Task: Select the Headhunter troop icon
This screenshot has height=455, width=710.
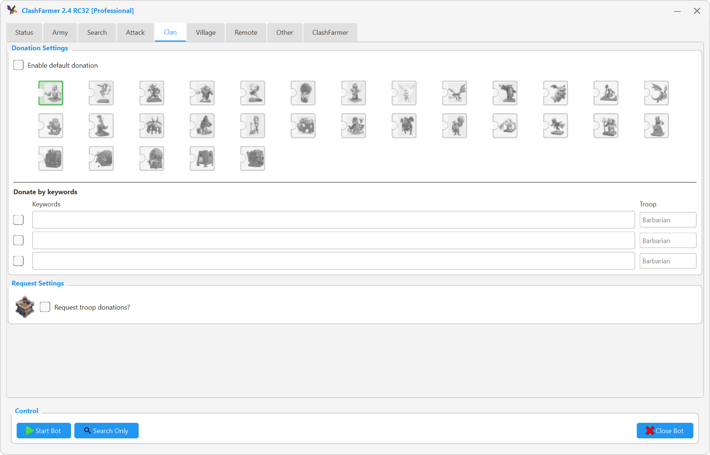Action: click(555, 126)
